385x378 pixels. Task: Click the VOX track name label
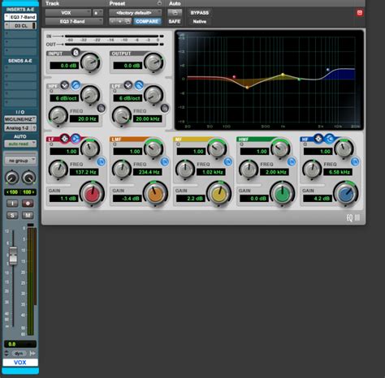point(20,363)
